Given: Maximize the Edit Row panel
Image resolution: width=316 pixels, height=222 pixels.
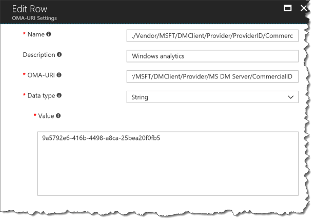Looking at the screenshot, I should pyautogui.click(x=288, y=8).
